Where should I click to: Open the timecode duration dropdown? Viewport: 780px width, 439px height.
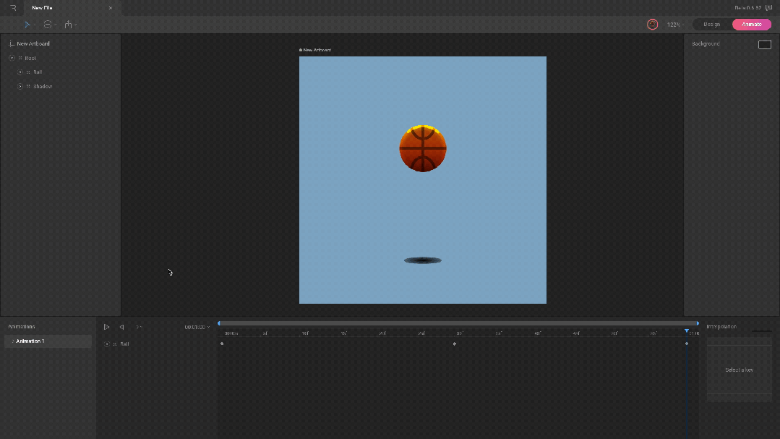click(x=197, y=327)
